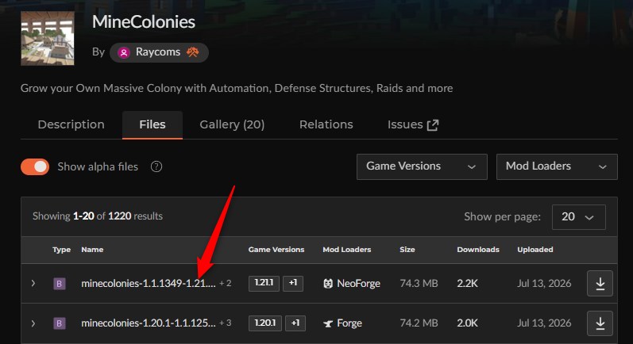Image resolution: width=633 pixels, height=344 pixels.
Task: Click the Forge anvil loader icon
Action: tap(328, 323)
